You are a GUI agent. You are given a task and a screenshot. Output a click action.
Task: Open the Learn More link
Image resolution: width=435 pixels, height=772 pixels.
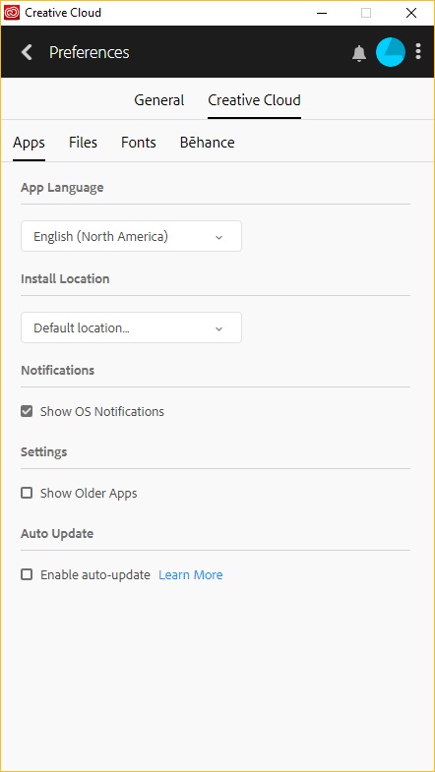pyautogui.click(x=191, y=575)
